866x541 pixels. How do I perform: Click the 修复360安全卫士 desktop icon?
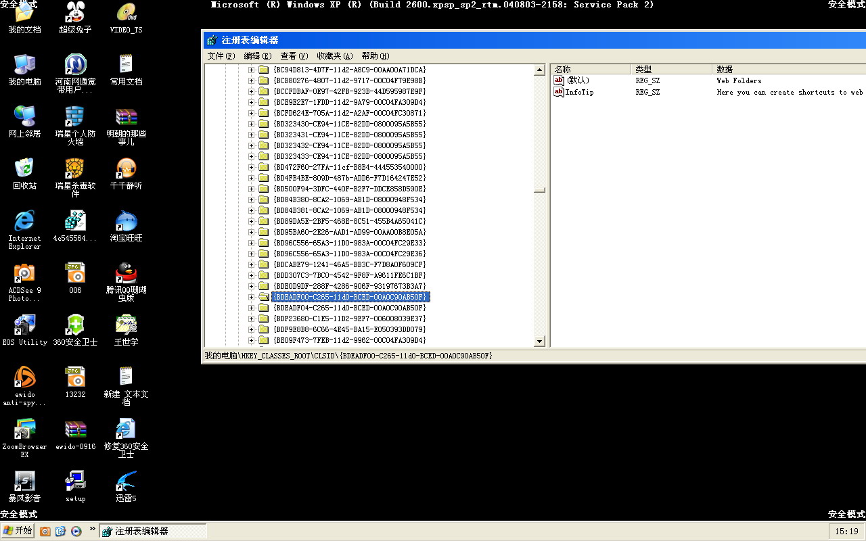pyautogui.click(x=126, y=429)
